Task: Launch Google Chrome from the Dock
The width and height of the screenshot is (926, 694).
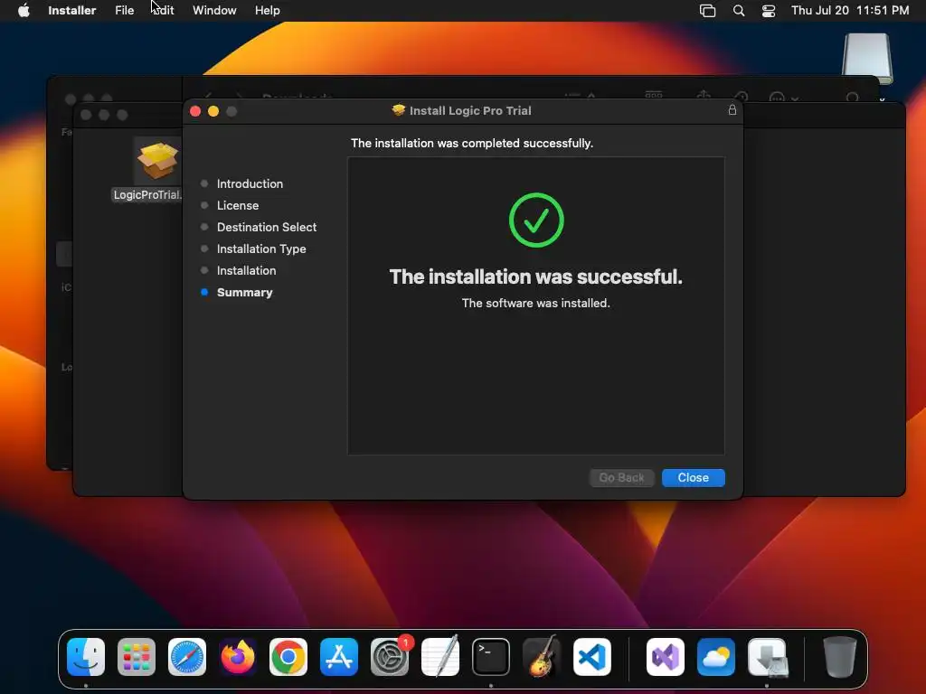Action: [x=288, y=657]
